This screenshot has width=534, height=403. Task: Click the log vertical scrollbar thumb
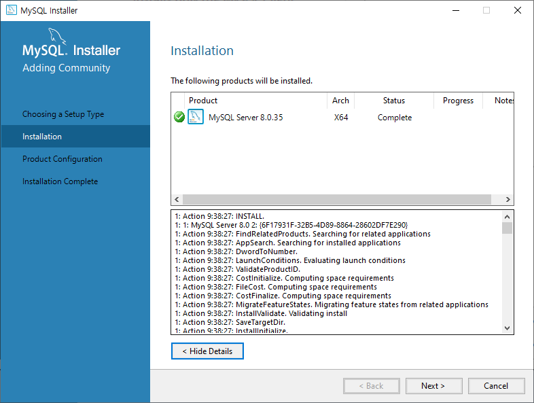pyautogui.click(x=507, y=228)
